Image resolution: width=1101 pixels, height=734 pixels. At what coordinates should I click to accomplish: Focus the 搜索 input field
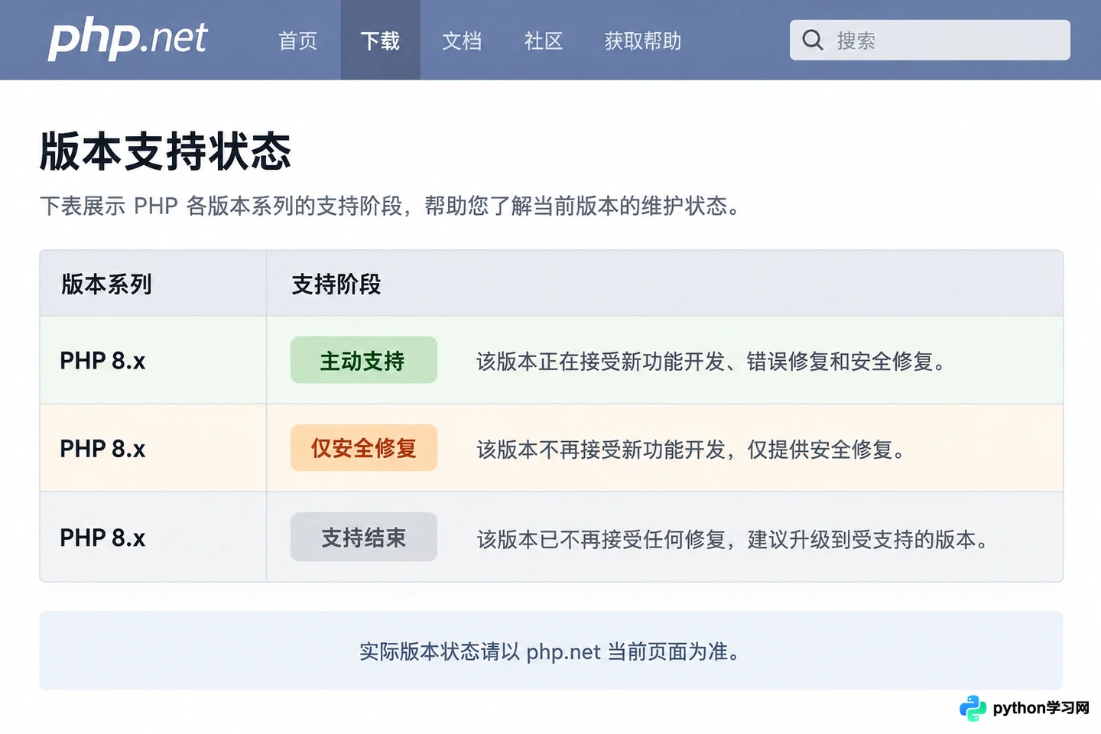(930, 40)
